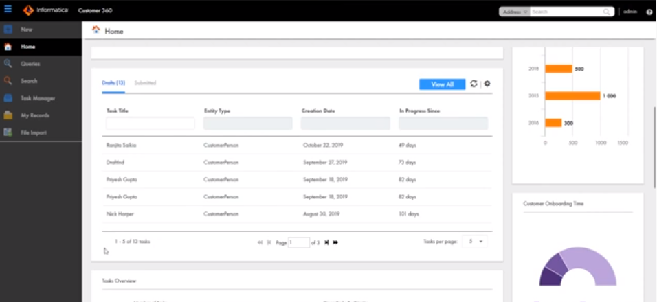Click the 2015 orange bar in chart
The width and height of the screenshot is (657, 302).
point(572,96)
